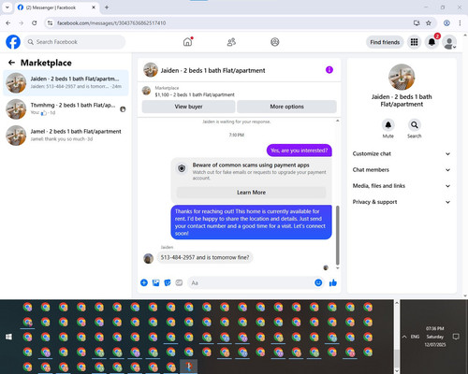This screenshot has width=468, height=374.
Task: Click Learn More about payment scams
Action: pos(251,193)
